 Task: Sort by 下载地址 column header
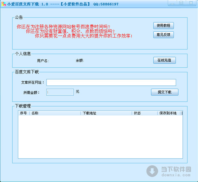[106, 113]
